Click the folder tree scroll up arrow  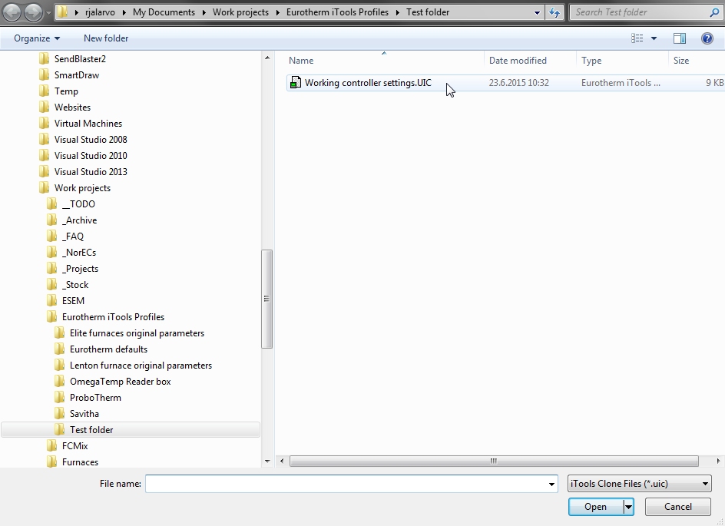tap(267, 58)
